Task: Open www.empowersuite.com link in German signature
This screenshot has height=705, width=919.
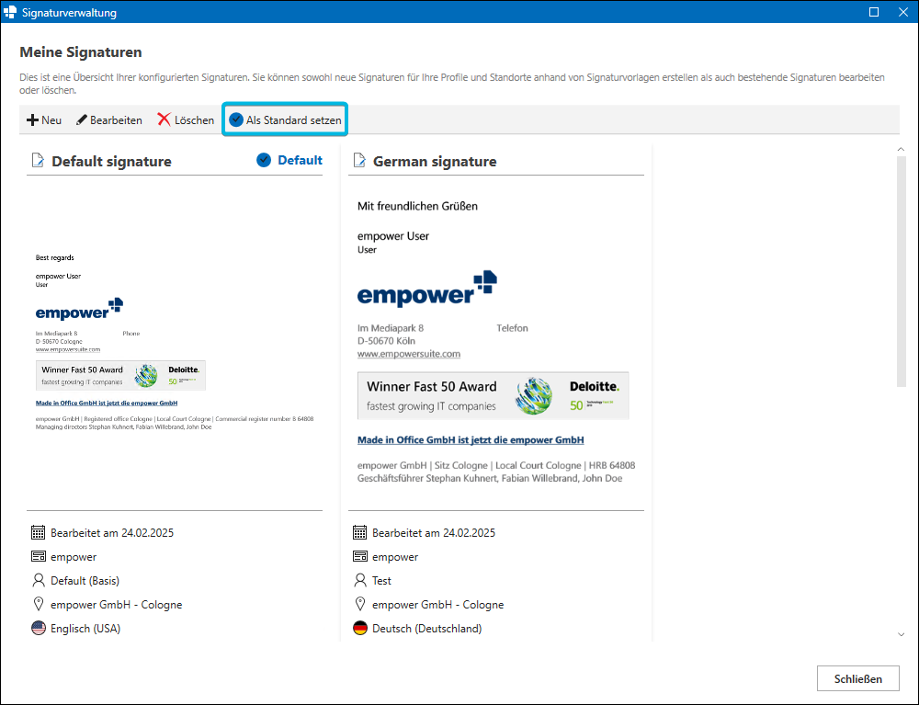Action: tap(409, 354)
